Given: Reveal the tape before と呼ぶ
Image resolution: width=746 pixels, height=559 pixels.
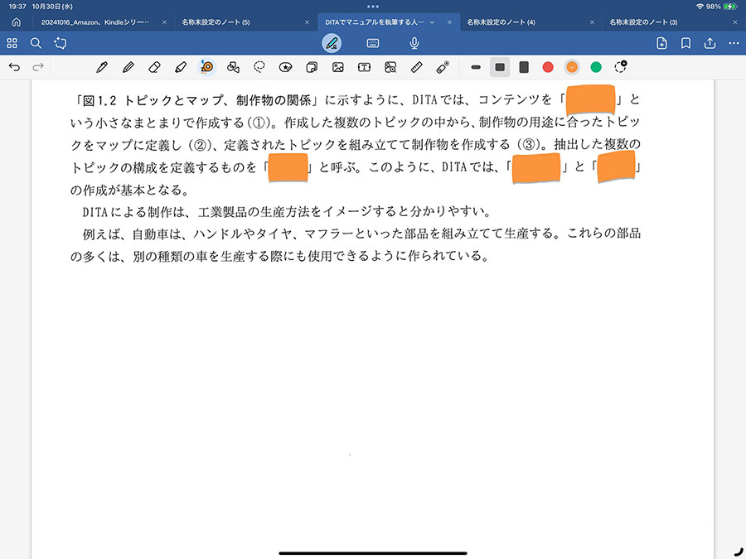Looking at the screenshot, I should (x=288, y=168).
